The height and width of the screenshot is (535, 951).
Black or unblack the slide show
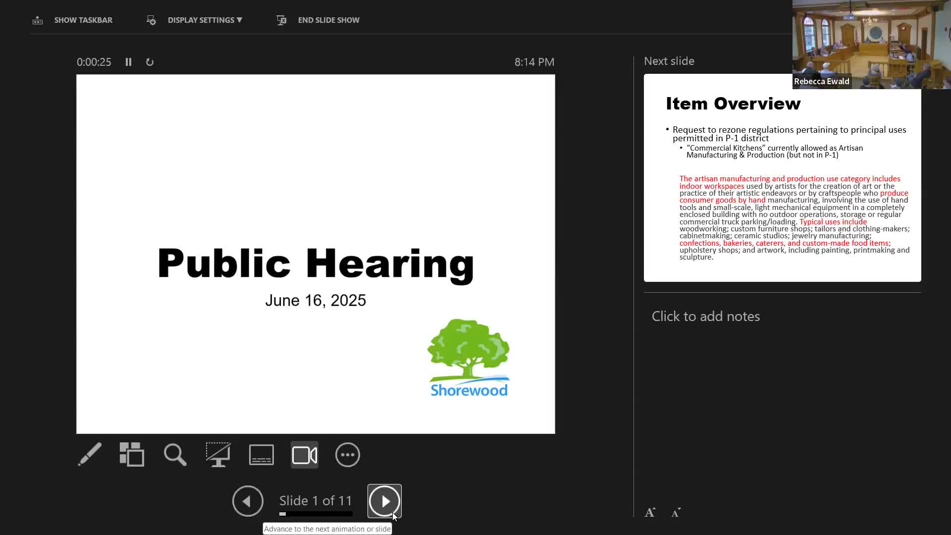click(218, 454)
